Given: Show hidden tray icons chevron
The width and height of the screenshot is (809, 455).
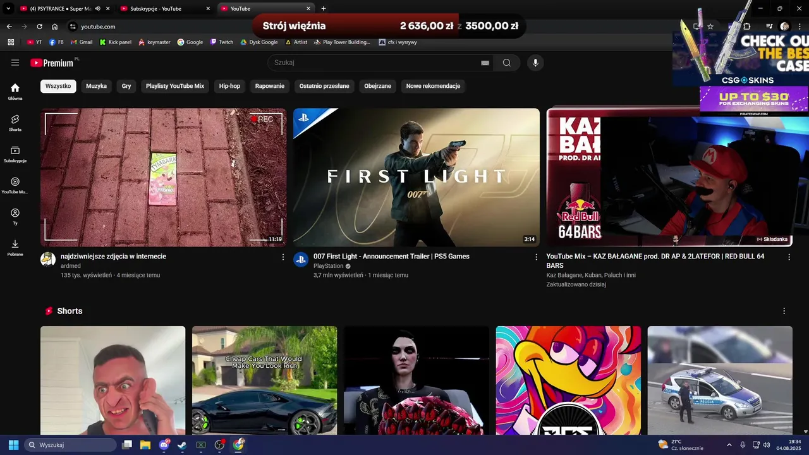Looking at the screenshot, I should 729,445.
